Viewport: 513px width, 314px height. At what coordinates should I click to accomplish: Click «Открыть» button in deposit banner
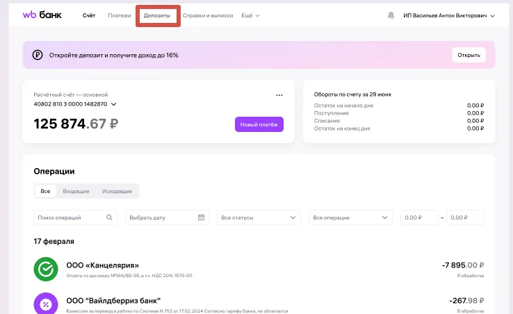pyautogui.click(x=469, y=55)
